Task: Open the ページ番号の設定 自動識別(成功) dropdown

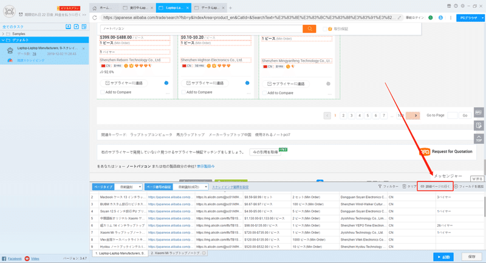Action: [191, 187]
